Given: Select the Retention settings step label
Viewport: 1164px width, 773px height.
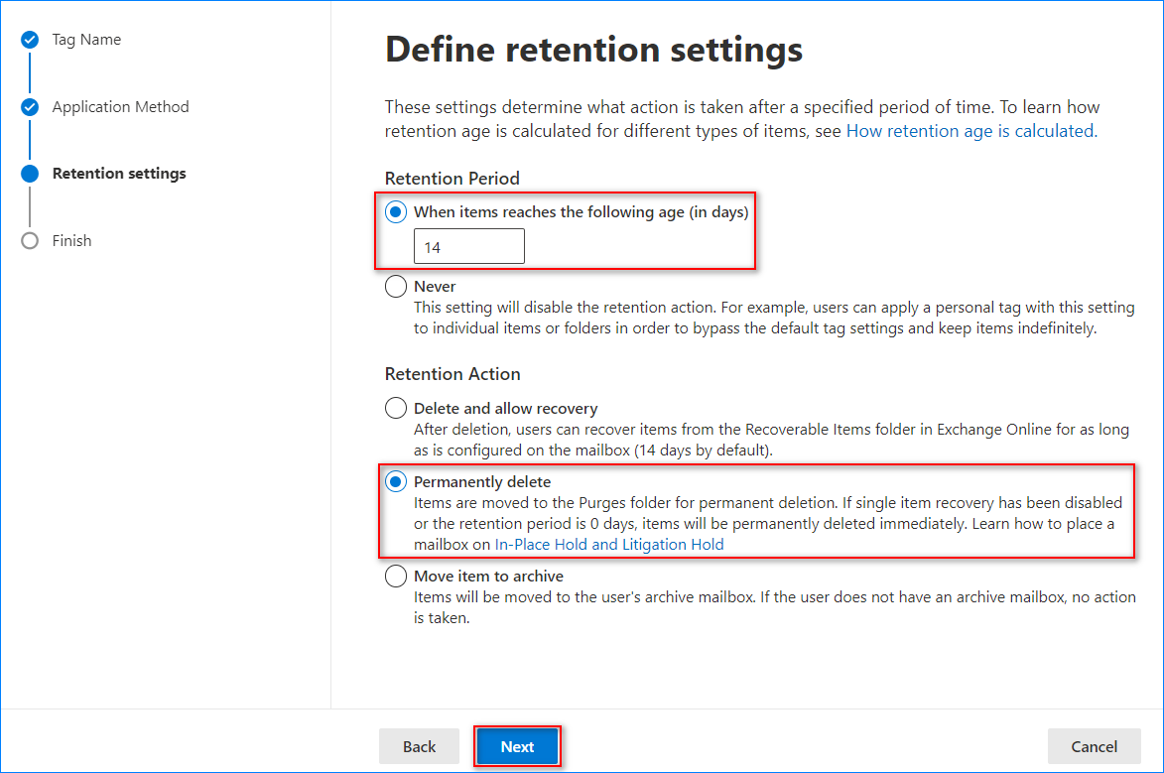Looking at the screenshot, I should coord(119,174).
